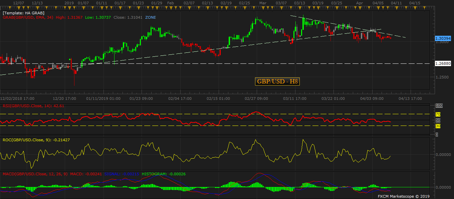Select the GRAB(GBP/USD, EMA, 34) indicator label
Viewport: 454px width, 199px height.
(x=28, y=17)
